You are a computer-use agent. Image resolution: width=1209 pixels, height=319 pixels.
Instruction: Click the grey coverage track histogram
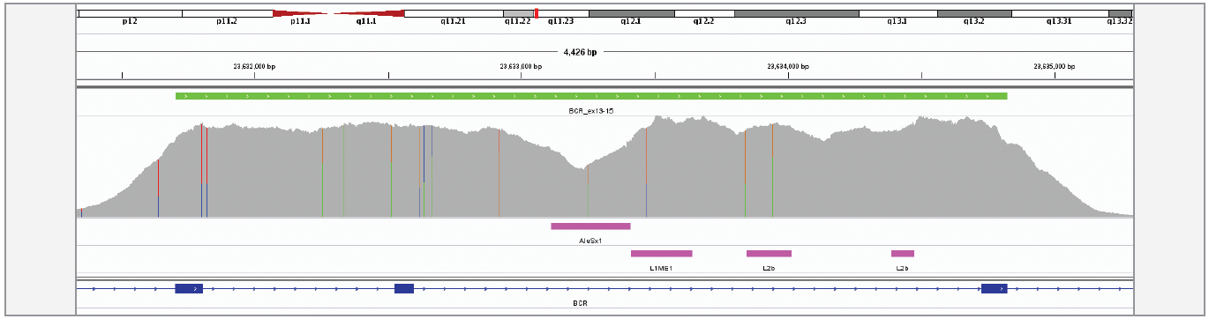pos(604,167)
